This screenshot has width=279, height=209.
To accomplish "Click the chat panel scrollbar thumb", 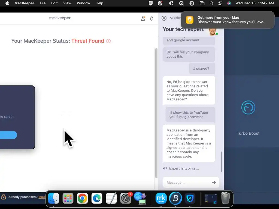I will 222,162.
